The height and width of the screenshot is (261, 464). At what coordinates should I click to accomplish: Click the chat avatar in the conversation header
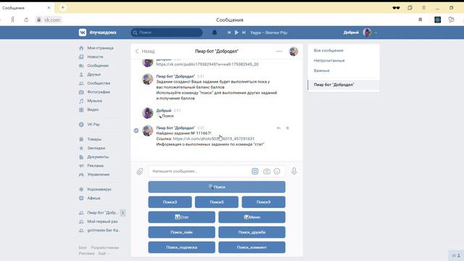(294, 51)
